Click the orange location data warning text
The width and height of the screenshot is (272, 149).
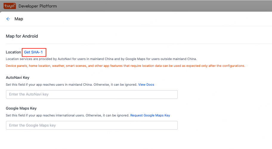click(x=126, y=66)
